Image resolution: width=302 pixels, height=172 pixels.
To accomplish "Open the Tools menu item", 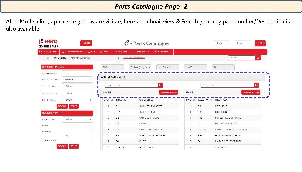I will click(x=104, y=52).
